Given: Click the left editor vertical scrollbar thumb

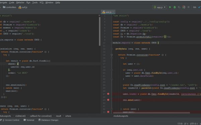Looking at the screenshot, I should (99, 31).
